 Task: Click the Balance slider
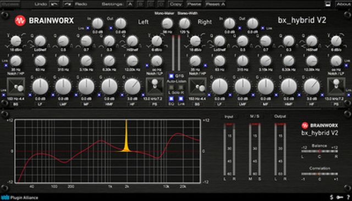[x=320, y=151]
